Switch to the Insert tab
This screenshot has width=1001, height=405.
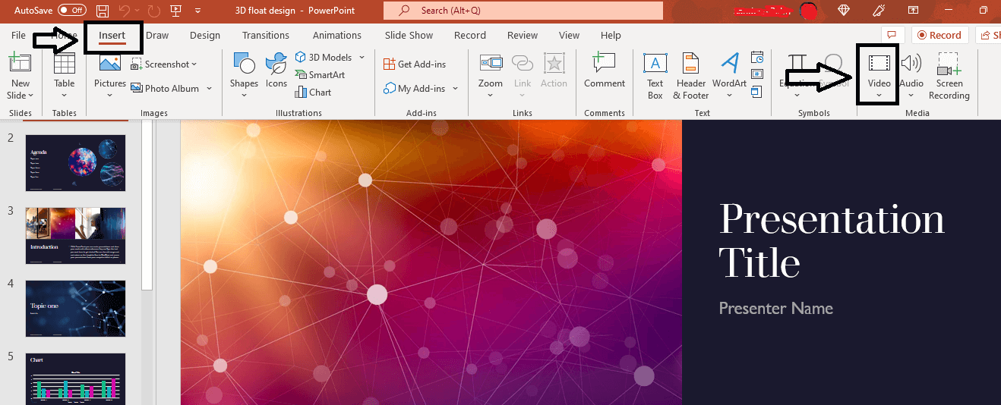(x=112, y=36)
